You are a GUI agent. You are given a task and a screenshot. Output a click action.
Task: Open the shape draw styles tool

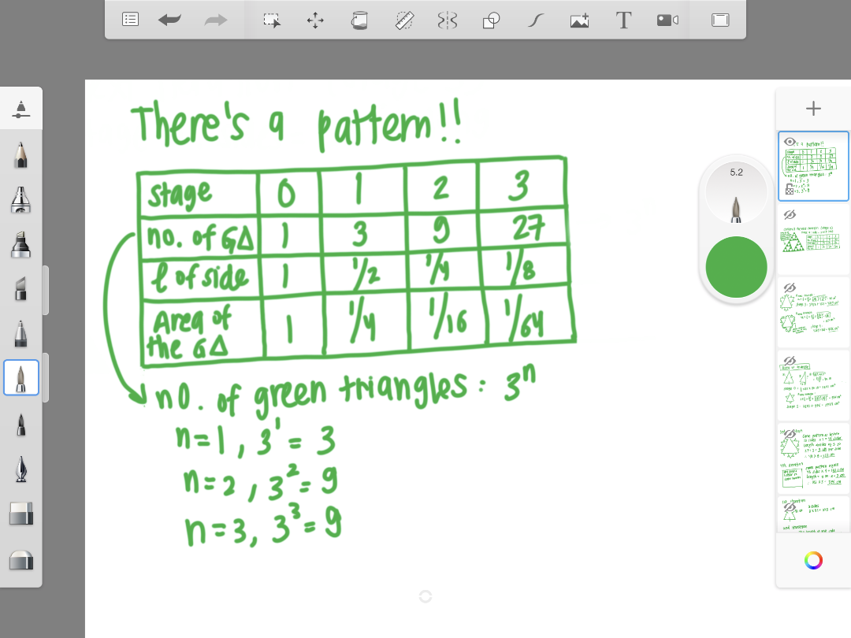[491, 20]
